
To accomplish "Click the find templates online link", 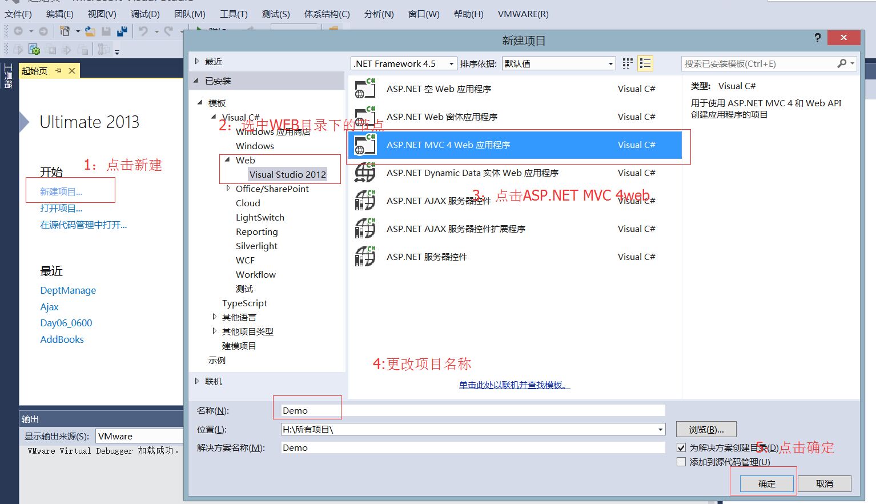I will pyautogui.click(x=515, y=385).
